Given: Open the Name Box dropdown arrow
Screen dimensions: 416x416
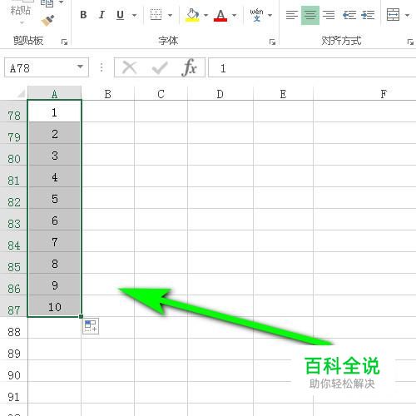Looking at the screenshot, I should 80,67.
